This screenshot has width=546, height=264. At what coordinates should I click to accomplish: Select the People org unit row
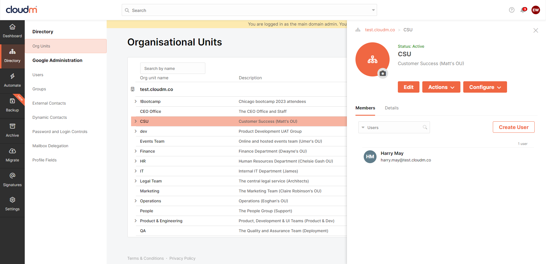click(x=239, y=211)
